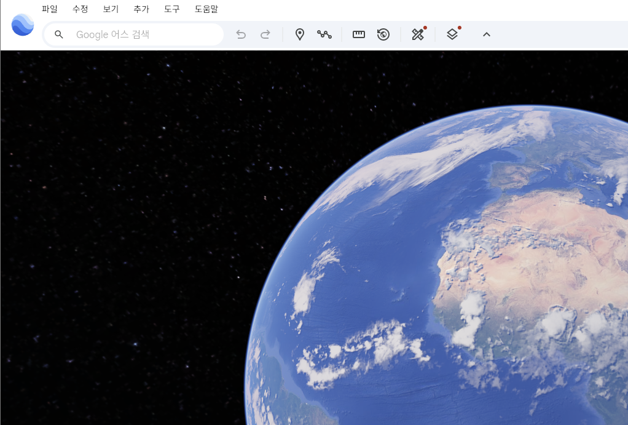Draw a path or polygon tool

[324, 34]
